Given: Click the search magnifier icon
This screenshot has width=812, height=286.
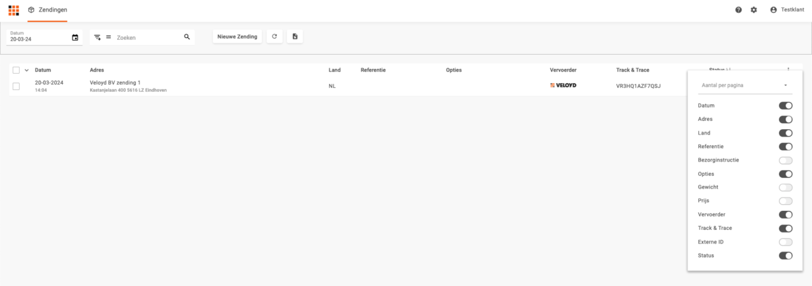Looking at the screenshot, I should coord(187,37).
